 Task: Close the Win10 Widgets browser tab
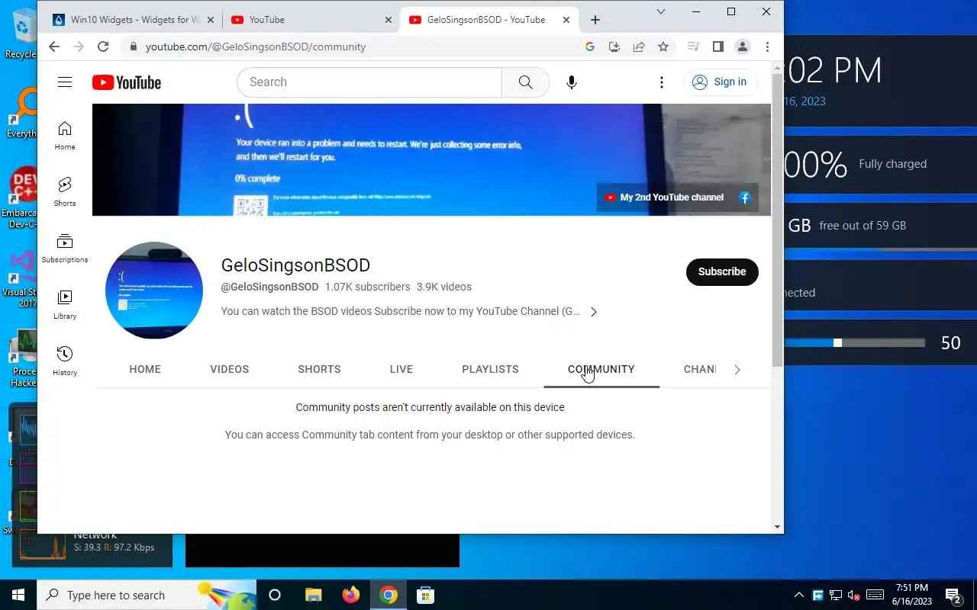click(x=211, y=20)
